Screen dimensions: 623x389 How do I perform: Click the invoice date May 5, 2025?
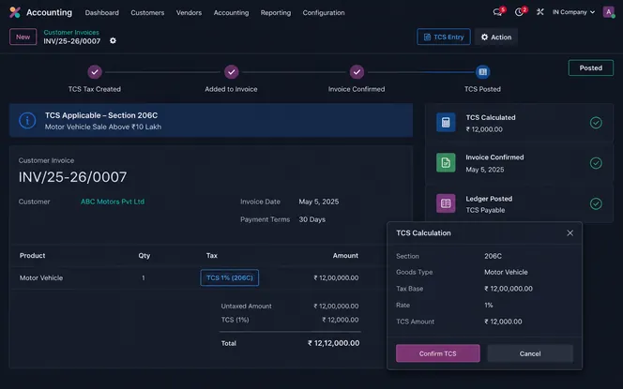click(319, 202)
